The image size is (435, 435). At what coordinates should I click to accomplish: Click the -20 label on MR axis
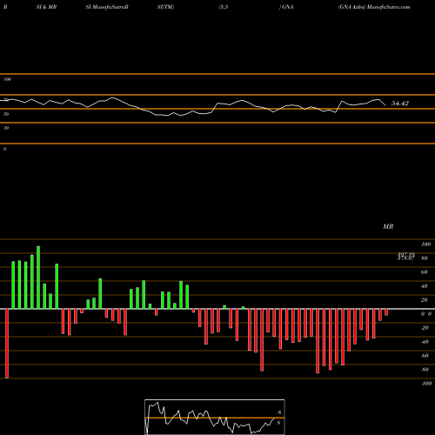tap(425, 328)
